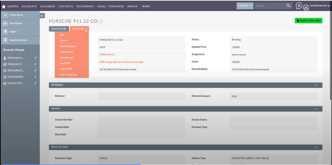Switch to the Overview tab
Image resolution: width=332 pixels, height=165 pixels.
click(x=59, y=29)
